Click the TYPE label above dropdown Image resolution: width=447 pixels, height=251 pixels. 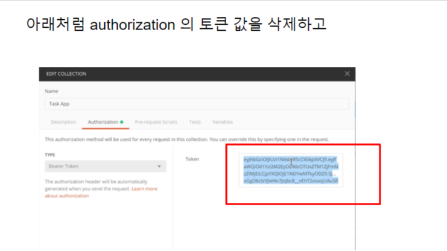tap(50, 155)
